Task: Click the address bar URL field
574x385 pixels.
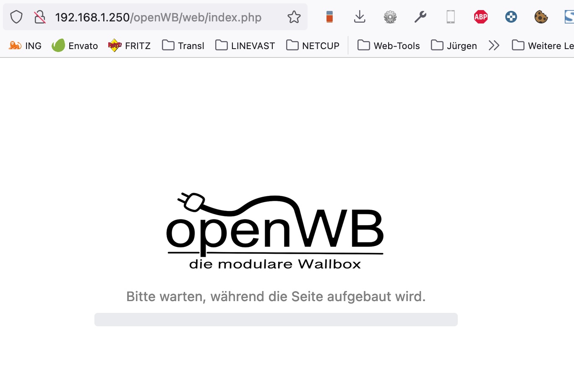Action: [x=158, y=17]
